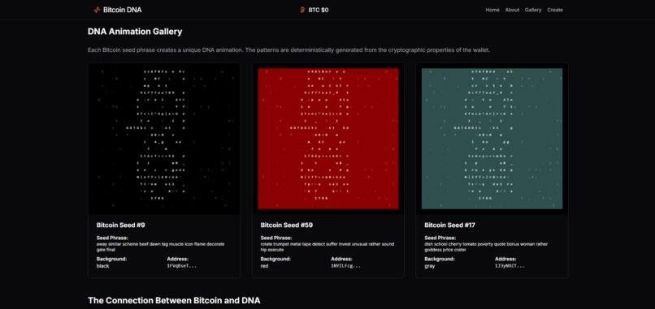Click the BTC $0 price indicator

click(x=319, y=10)
